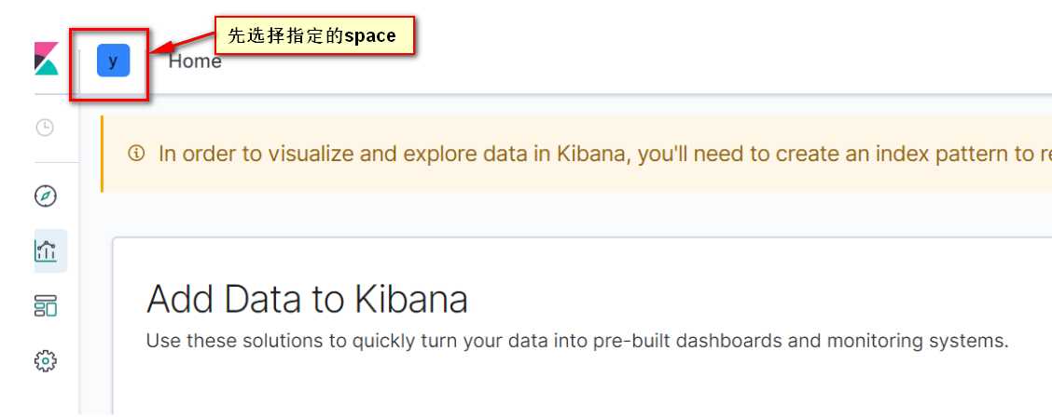This screenshot has height=419, width=1052.
Task: Open the space selector "y" avatar
Action: [x=113, y=61]
